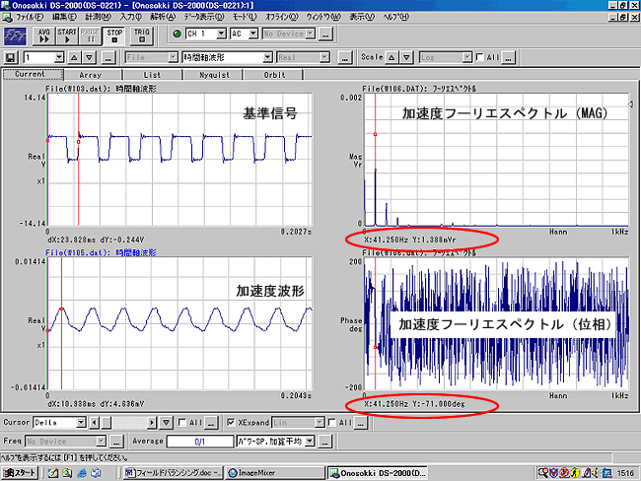Open the データ表示(D) menu
Image resolution: width=641 pixels, height=481 pixels.
tap(204, 17)
